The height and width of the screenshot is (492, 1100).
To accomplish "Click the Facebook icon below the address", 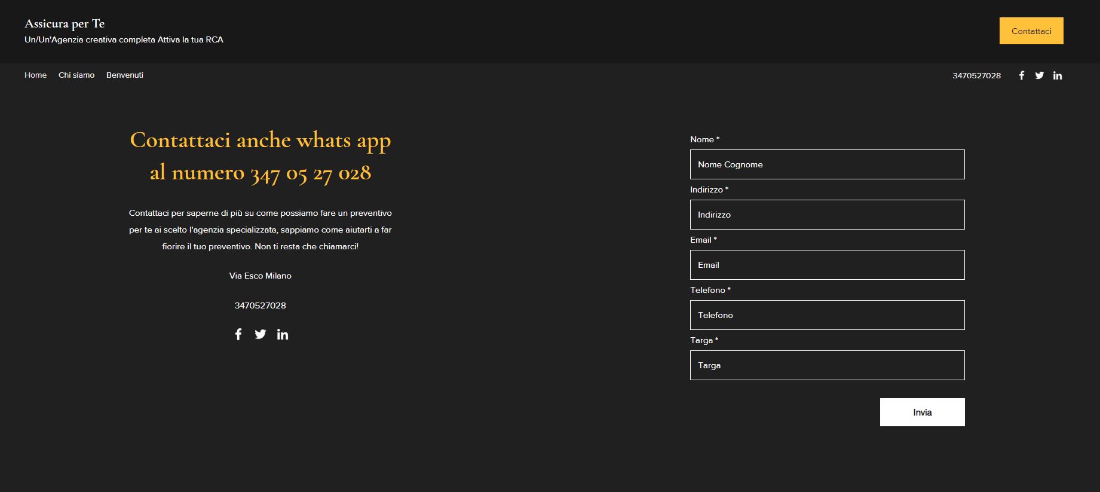I will [238, 334].
